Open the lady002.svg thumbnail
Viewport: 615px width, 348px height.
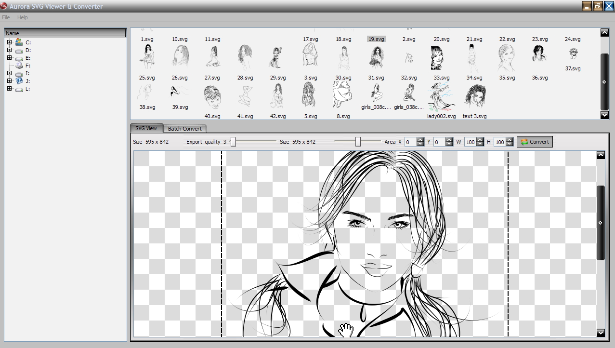pos(441,97)
